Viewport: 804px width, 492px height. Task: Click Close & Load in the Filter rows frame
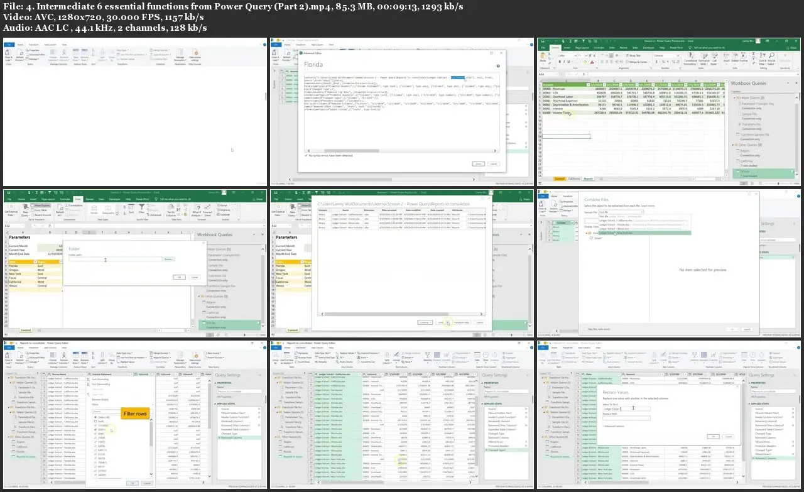pyautogui.click(x=8, y=359)
